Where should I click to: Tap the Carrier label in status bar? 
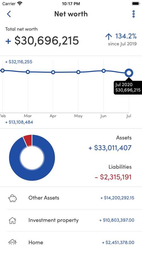tap(9, 3)
